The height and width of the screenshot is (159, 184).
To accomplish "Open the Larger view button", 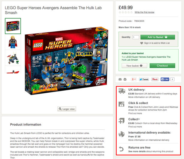I will (67, 109).
